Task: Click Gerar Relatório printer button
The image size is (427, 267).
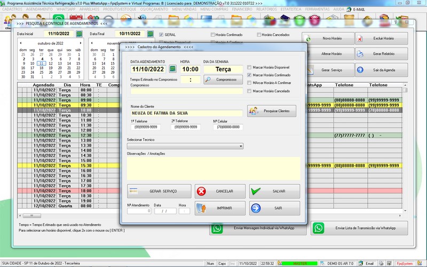Action: click(381, 54)
